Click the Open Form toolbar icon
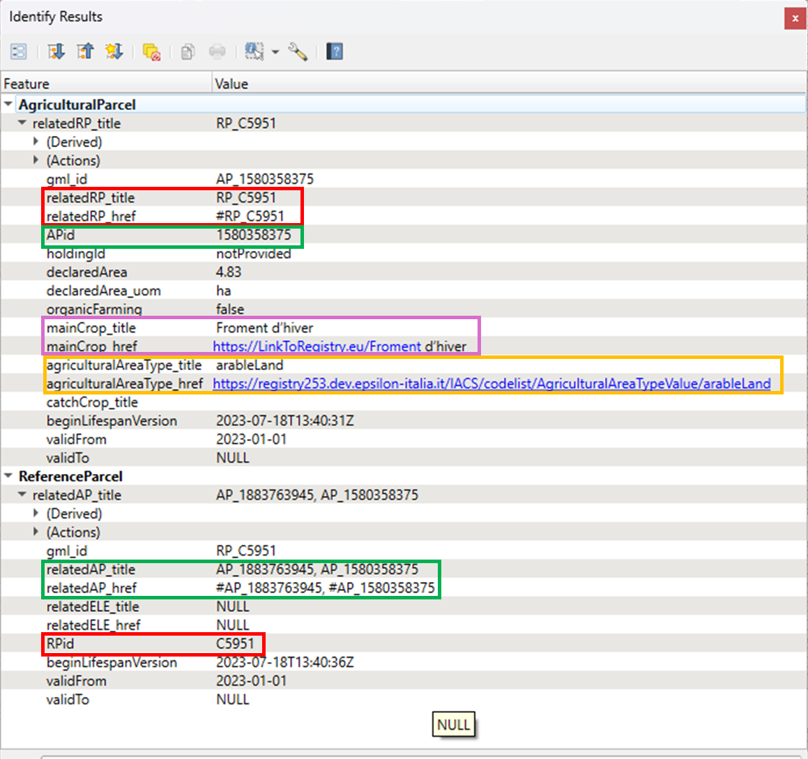 pos(19,52)
